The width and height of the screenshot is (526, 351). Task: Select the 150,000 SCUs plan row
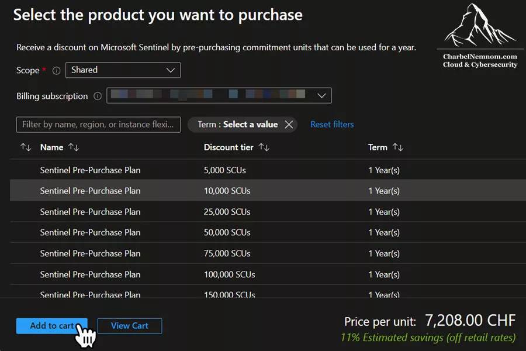268,292
